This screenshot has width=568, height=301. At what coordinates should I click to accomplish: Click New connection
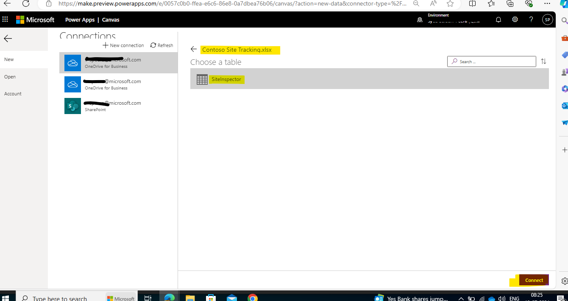click(x=123, y=45)
